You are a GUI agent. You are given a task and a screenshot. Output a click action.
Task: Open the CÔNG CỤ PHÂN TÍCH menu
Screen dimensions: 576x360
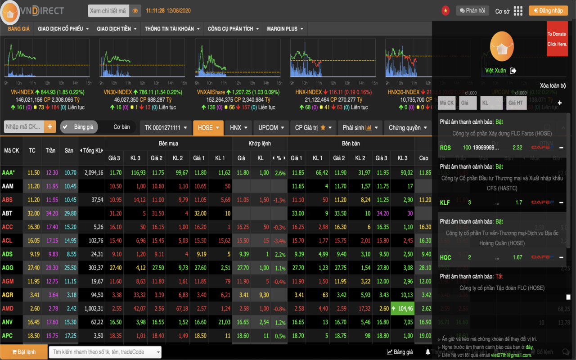pos(233,29)
